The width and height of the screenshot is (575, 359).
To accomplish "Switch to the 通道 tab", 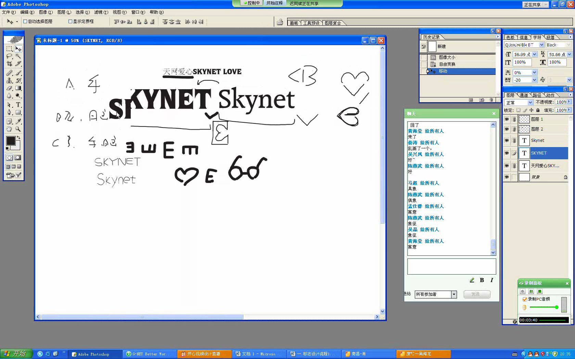I will pyautogui.click(x=524, y=95).
